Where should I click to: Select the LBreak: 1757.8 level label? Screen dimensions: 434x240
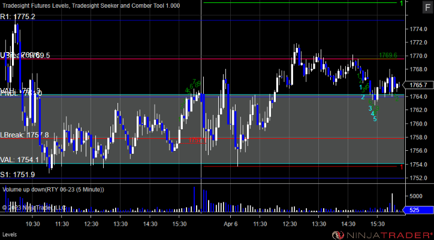[x=25, y=135]
